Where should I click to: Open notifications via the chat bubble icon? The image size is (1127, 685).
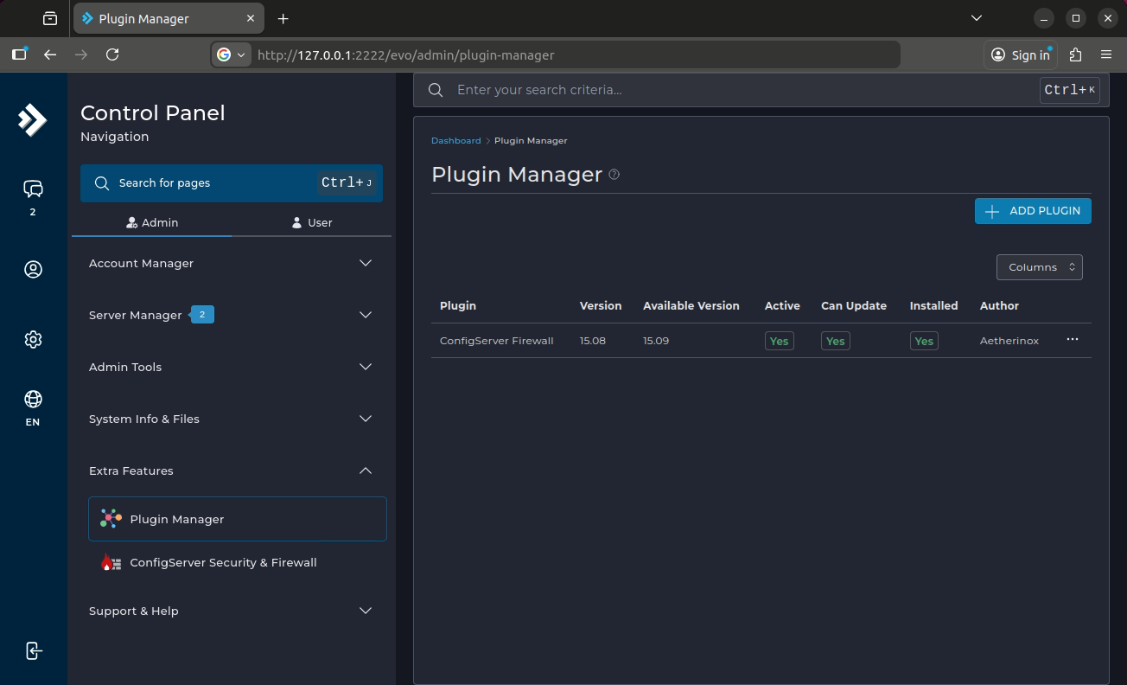(33, 190)
